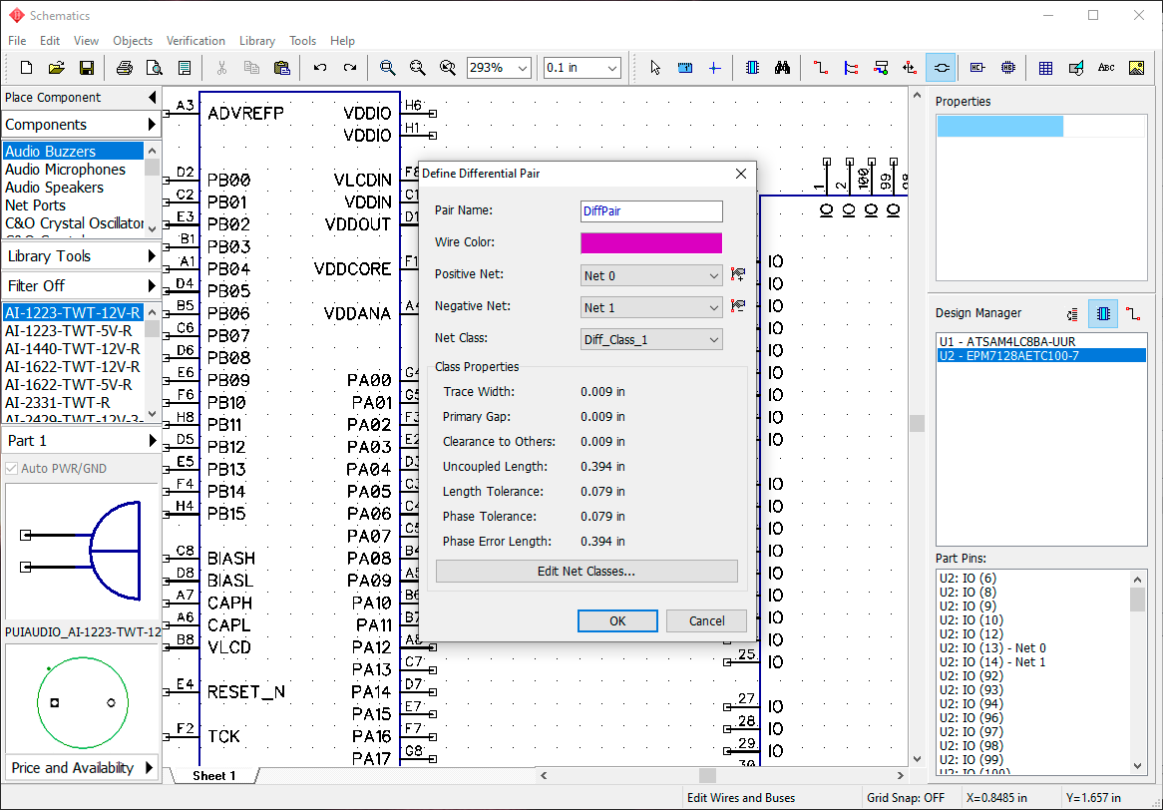Screen dimensions: 1163x810
Task: Click the titles/sheet setup icon
Action: point(185,68)
